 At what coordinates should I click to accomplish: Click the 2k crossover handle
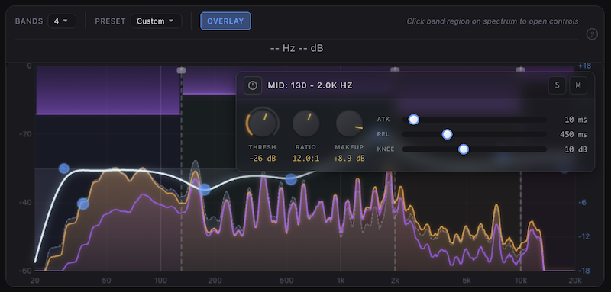pyautogui.click(x=395, y=69)
